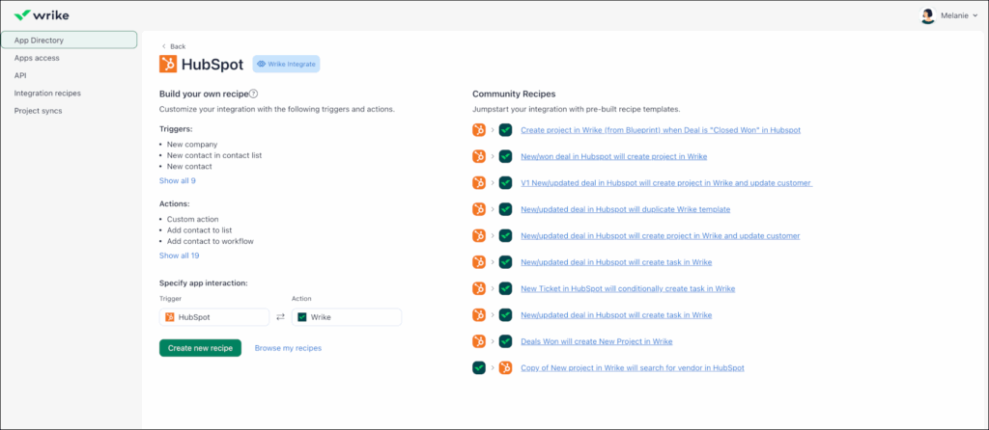This screenshot has width=989, height=430.
Task: Open V1 New/updated deal recipe
Action: [666, 182]
